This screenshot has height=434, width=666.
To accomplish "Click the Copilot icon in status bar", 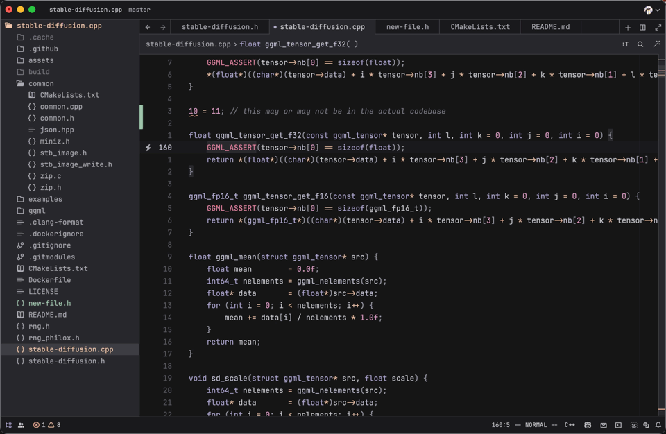I will 588,425.
